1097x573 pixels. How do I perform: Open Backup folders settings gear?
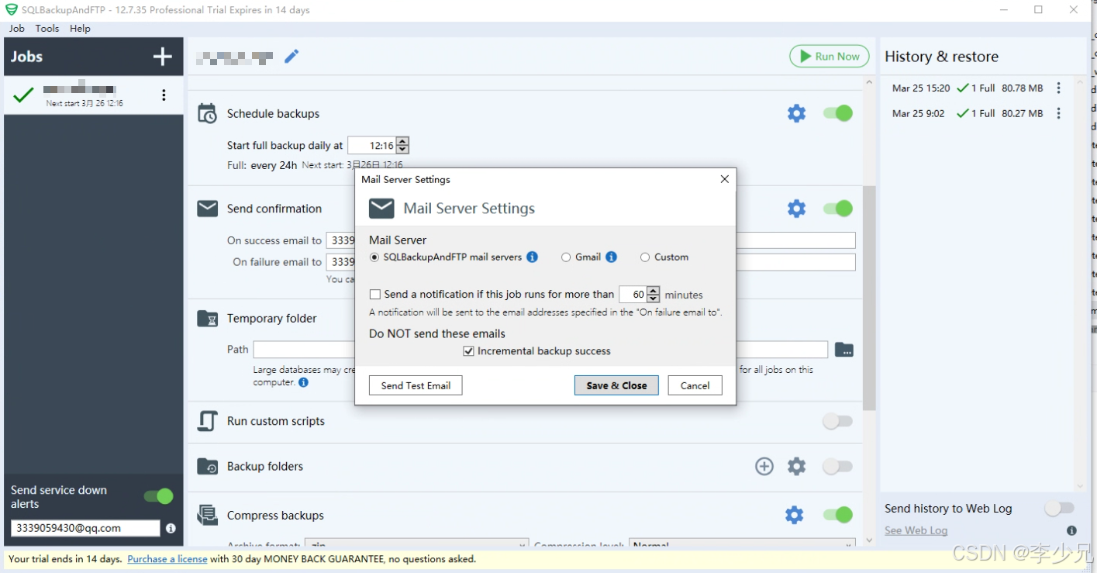(x=796, y=466)
